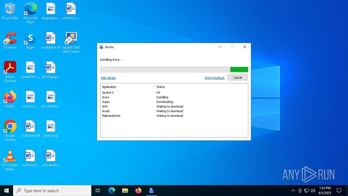The image size is (348, 196).
Task: Open CCleaner desktop shortcut
Action: tap(10, 41)
